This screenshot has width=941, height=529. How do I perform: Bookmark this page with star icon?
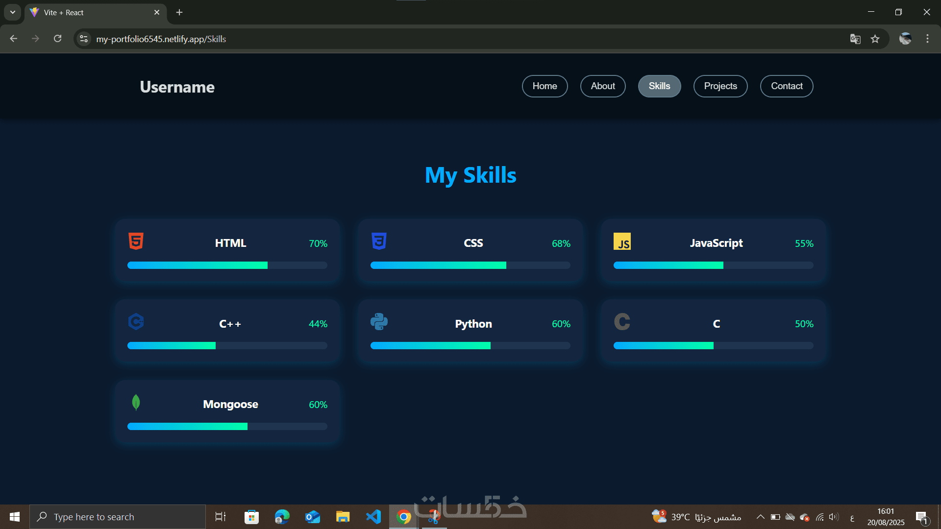tap(875, 39)
